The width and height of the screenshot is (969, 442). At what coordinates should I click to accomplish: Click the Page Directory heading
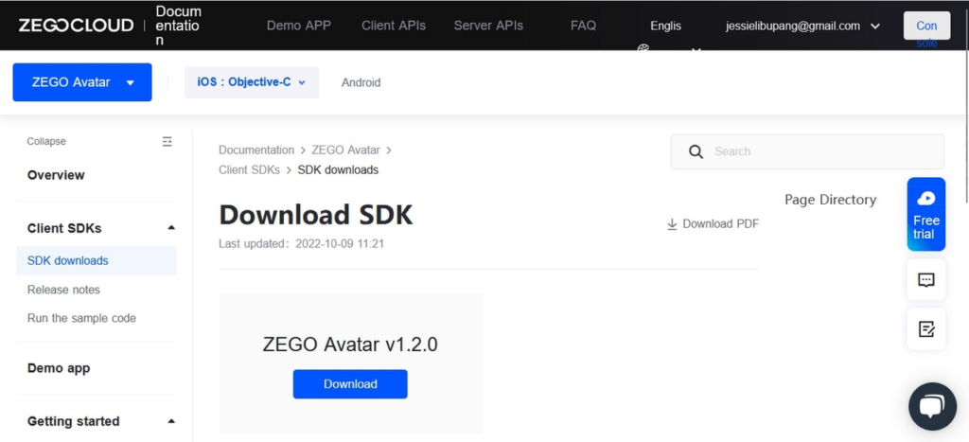[830, 200]
